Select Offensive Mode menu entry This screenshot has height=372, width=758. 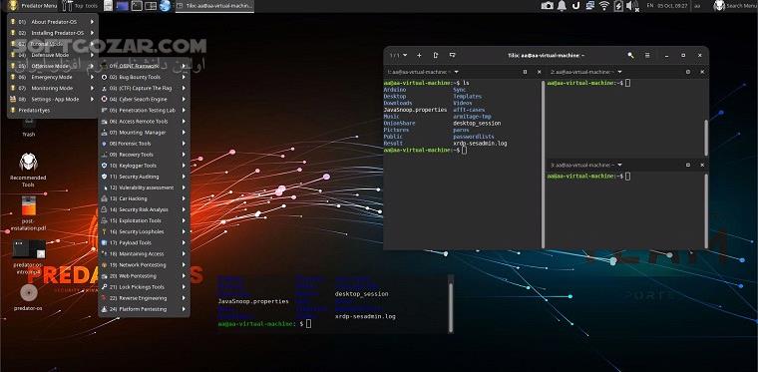pyautogui.click(x=53, y=66)
